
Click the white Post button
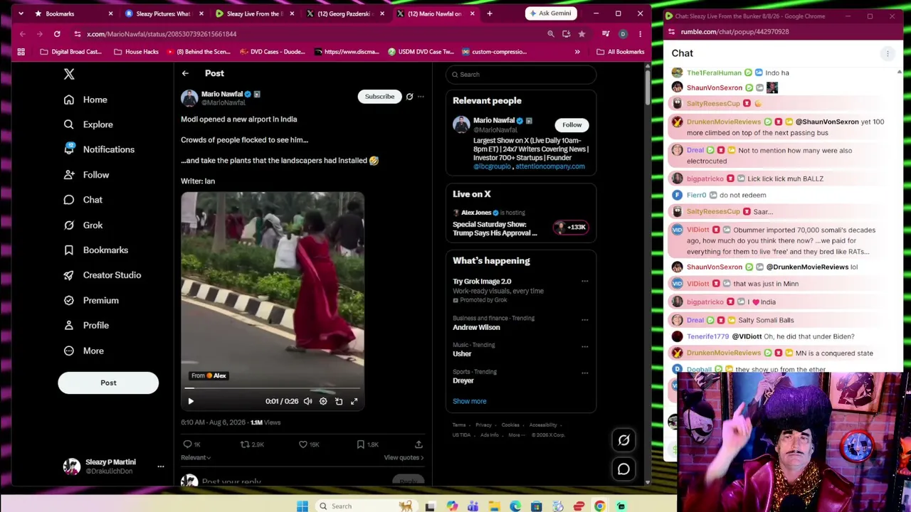[x=108, y=383]
